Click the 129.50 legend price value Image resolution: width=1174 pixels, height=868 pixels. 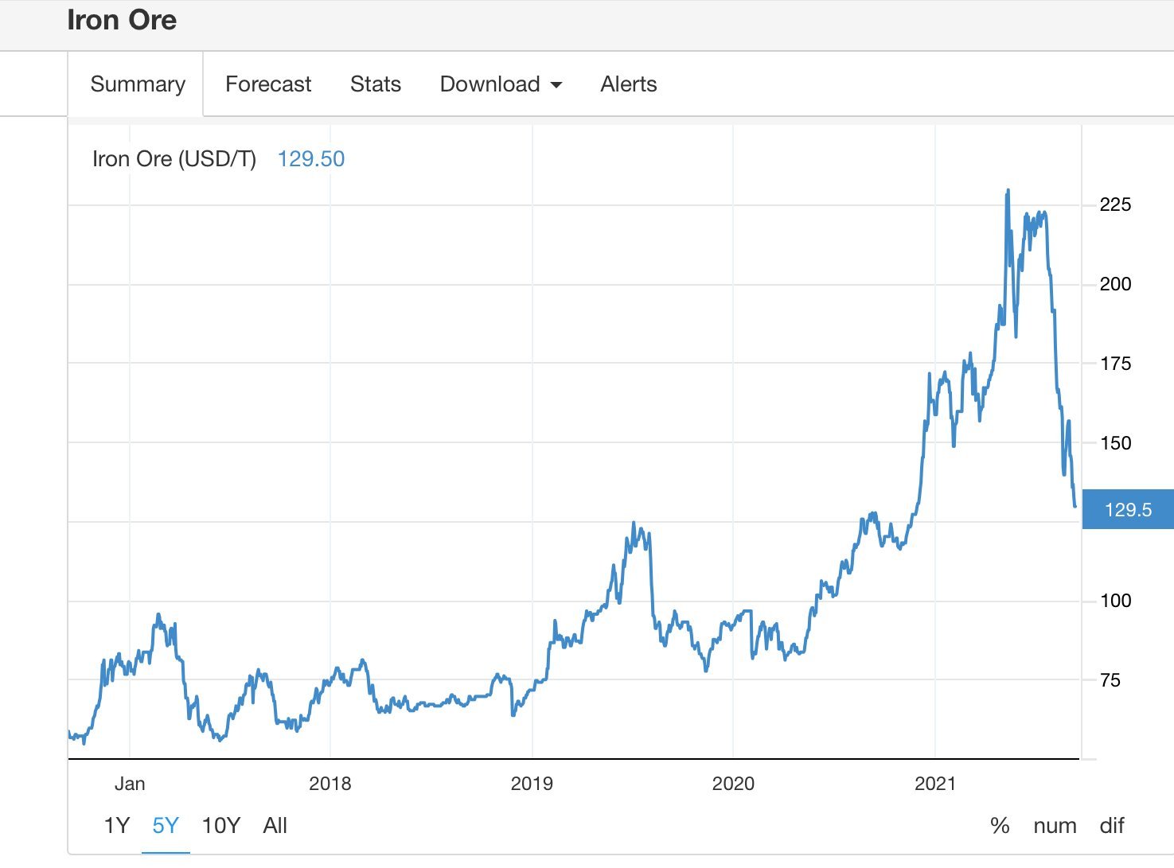pos(310,159)
